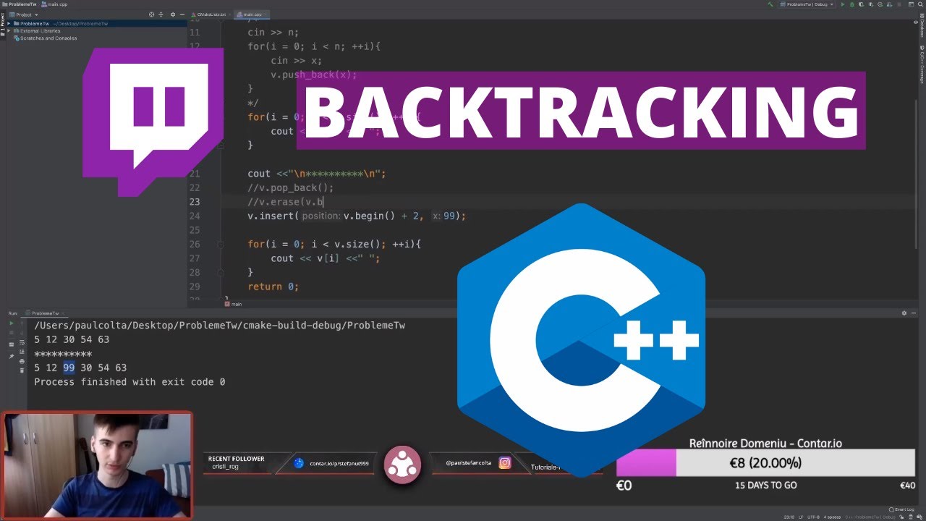926x521 pixels.
Task: Clear Run output with trash icon
Action: (22, 370)
